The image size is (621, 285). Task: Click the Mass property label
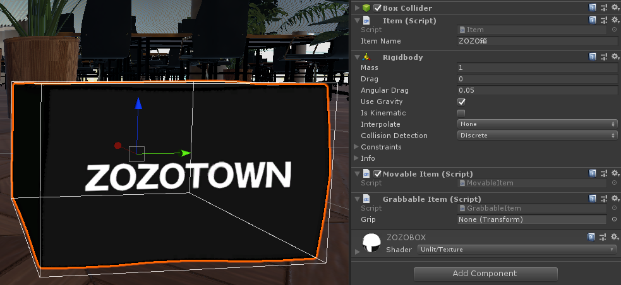370,67
